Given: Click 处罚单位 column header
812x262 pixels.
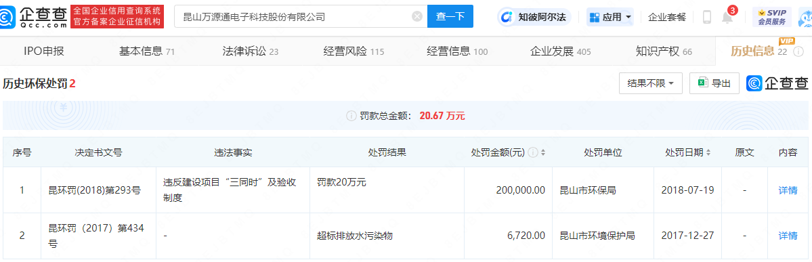Looking at the screenshot, I should (x=603, y=153).
